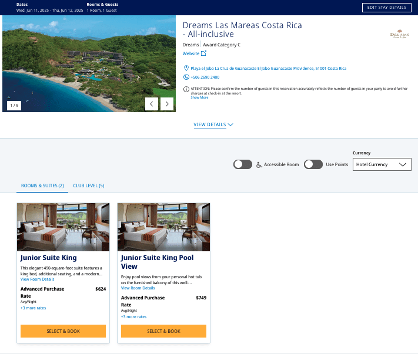
Task: Select & Book the $624 Junior Suite King
Action: coord(63,331)
